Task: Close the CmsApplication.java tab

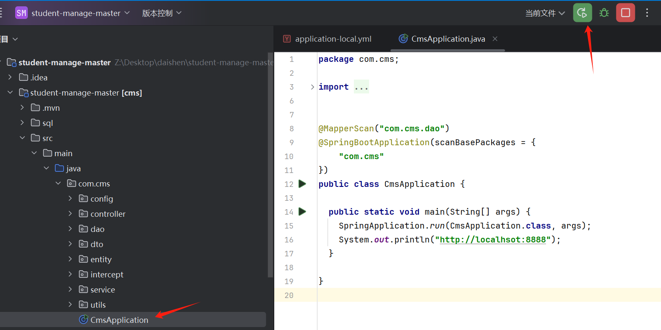Action: (495, 39)
